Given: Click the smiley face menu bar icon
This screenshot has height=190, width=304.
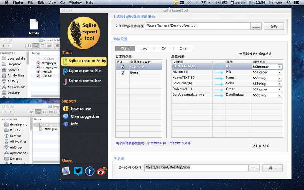Looking at the screenshot, I should pos(176,3).
